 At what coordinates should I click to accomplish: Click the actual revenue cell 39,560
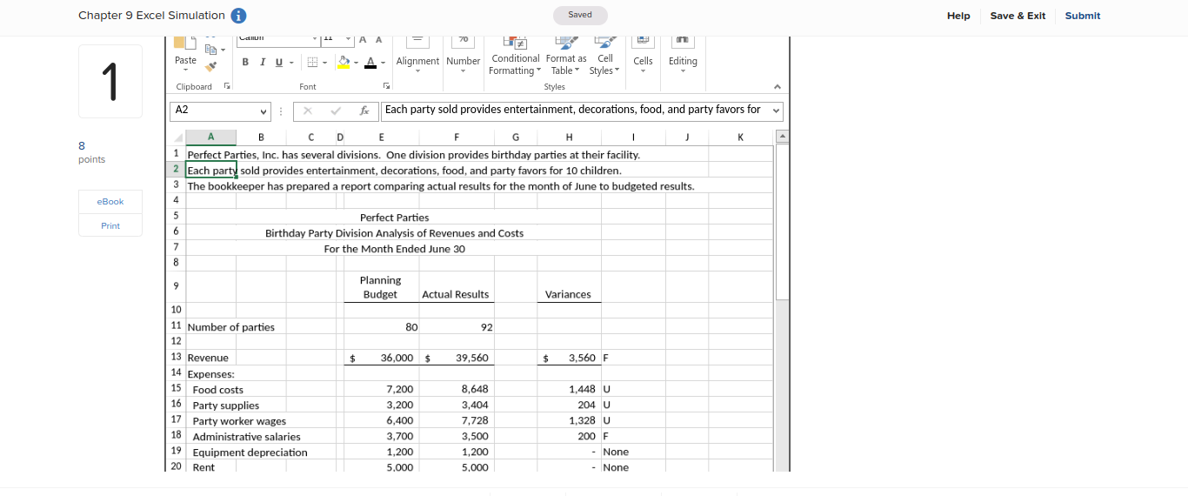(x=457, y=358)
